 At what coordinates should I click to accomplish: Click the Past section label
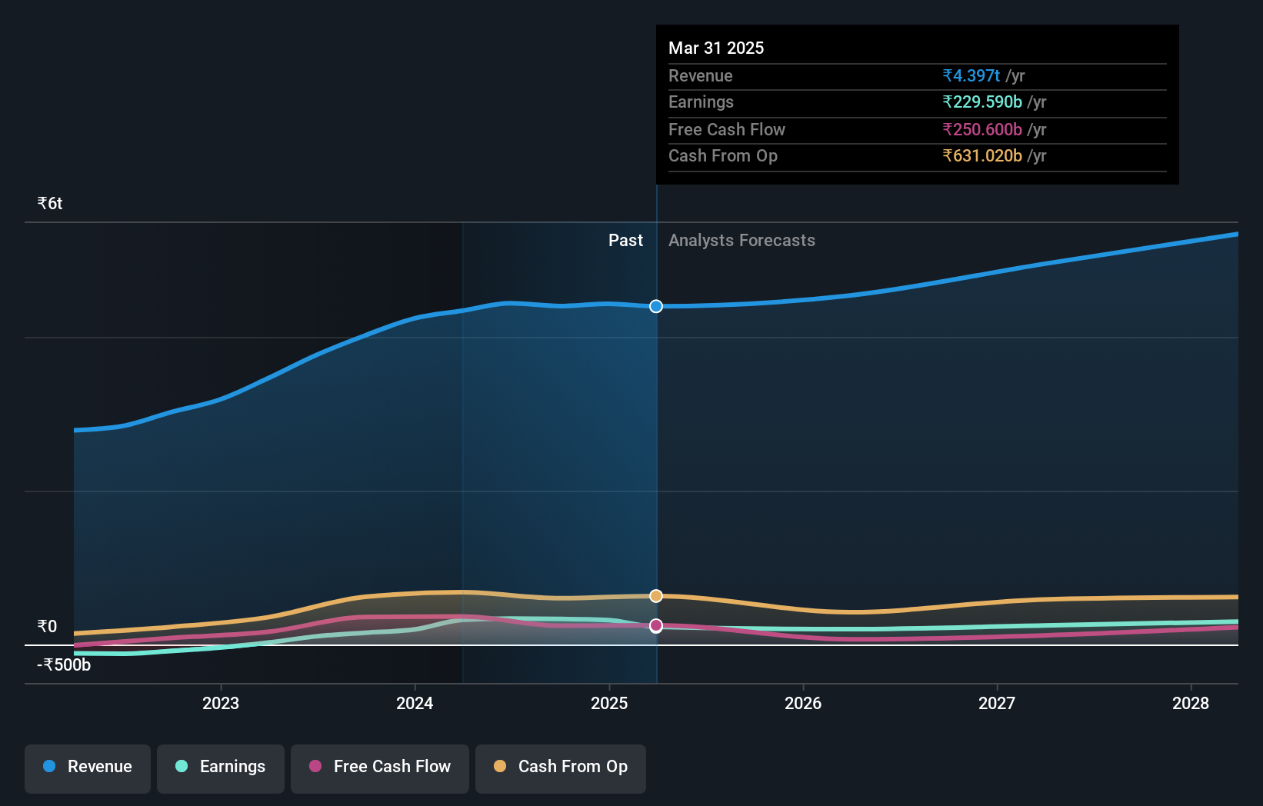click(625, 240)
